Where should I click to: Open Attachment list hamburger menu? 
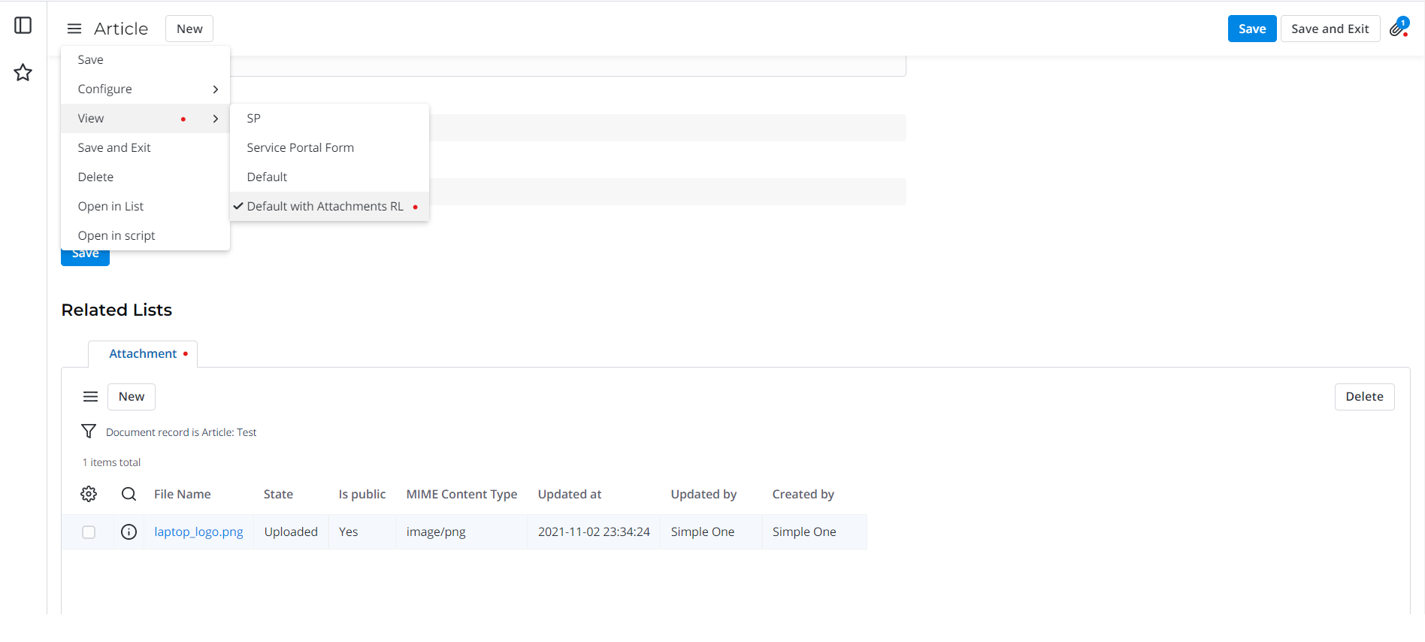tap(90, 397)
